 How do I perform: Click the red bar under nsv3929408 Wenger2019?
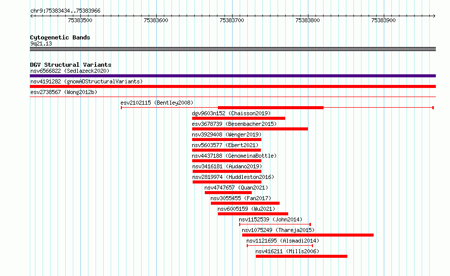click(x=227, y=140)
